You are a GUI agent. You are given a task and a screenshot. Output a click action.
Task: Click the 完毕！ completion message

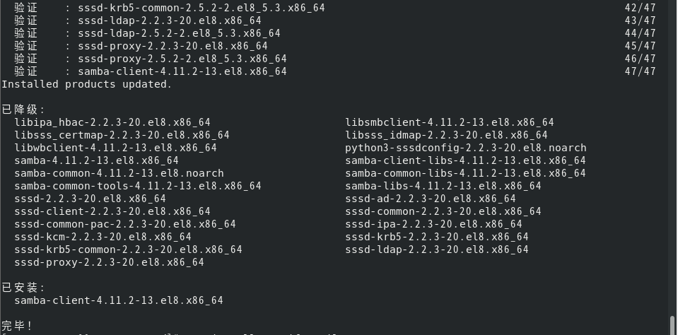pyautogui.click(x=17, y=326)
